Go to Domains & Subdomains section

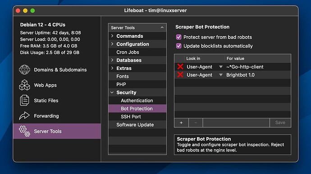[57, 69]
